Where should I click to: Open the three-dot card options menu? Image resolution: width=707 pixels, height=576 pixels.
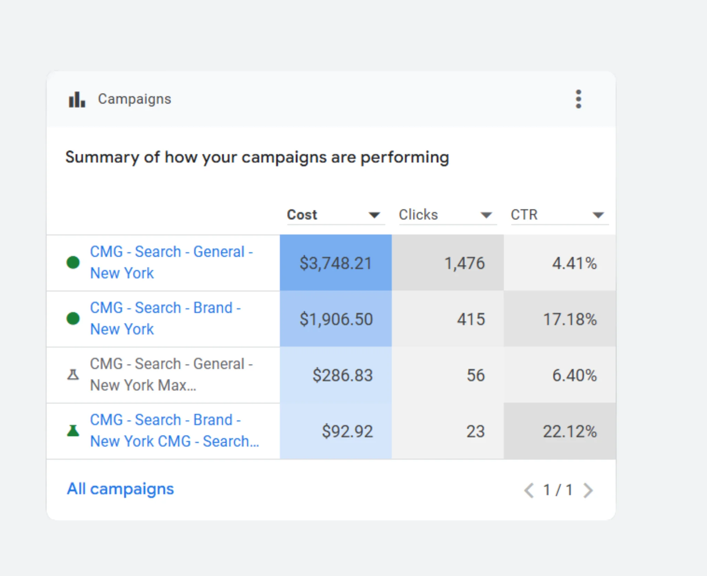point(579,99)
